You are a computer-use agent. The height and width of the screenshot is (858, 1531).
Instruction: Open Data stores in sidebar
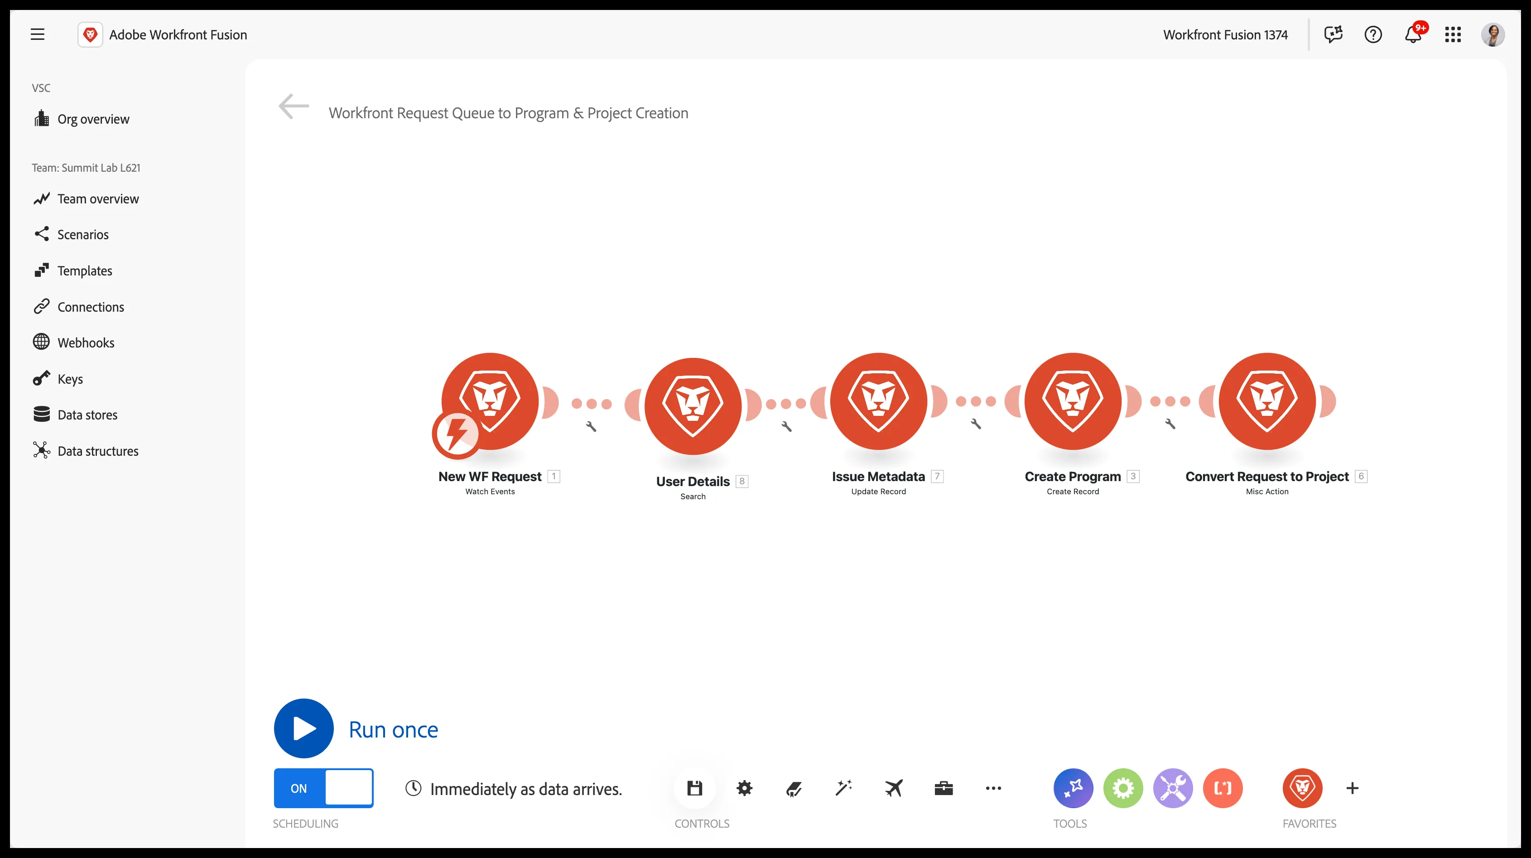click(76, 415)
